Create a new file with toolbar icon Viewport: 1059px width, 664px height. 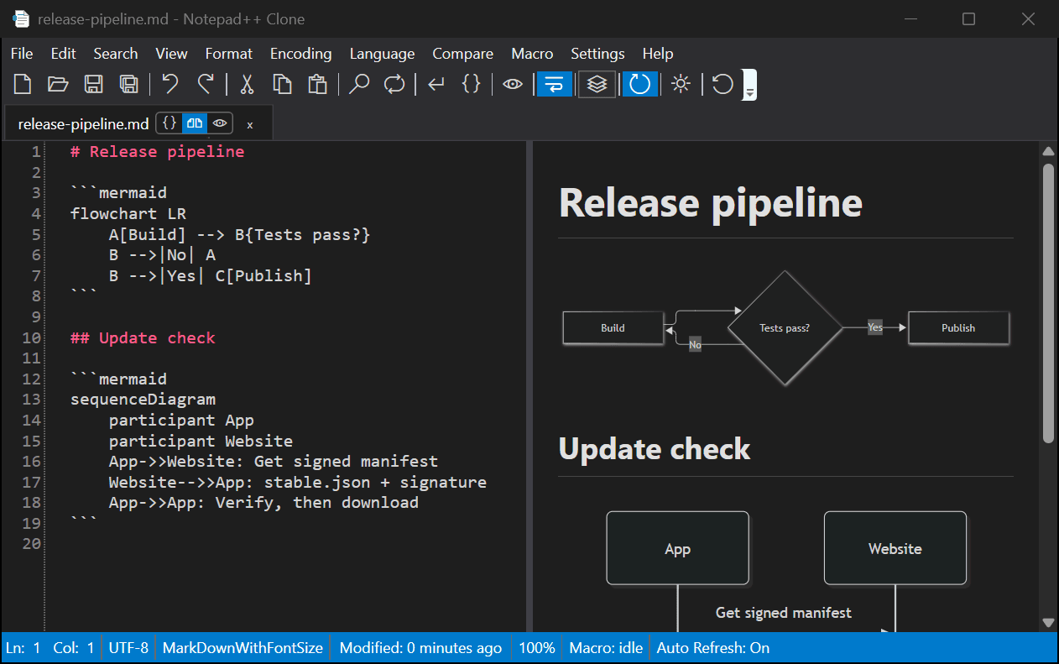coord(23,84)
